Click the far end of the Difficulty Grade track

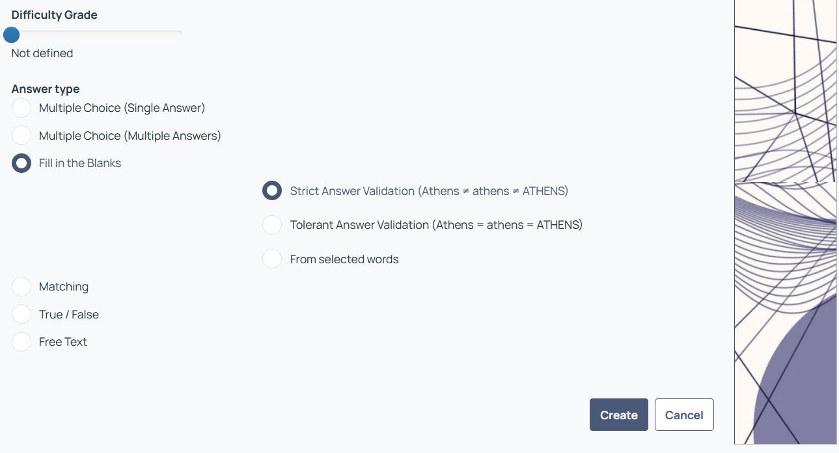coord(180,32)
